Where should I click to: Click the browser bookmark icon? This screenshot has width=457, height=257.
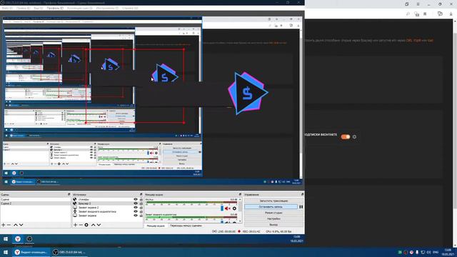pyautogui.click(x=425, y=14)
